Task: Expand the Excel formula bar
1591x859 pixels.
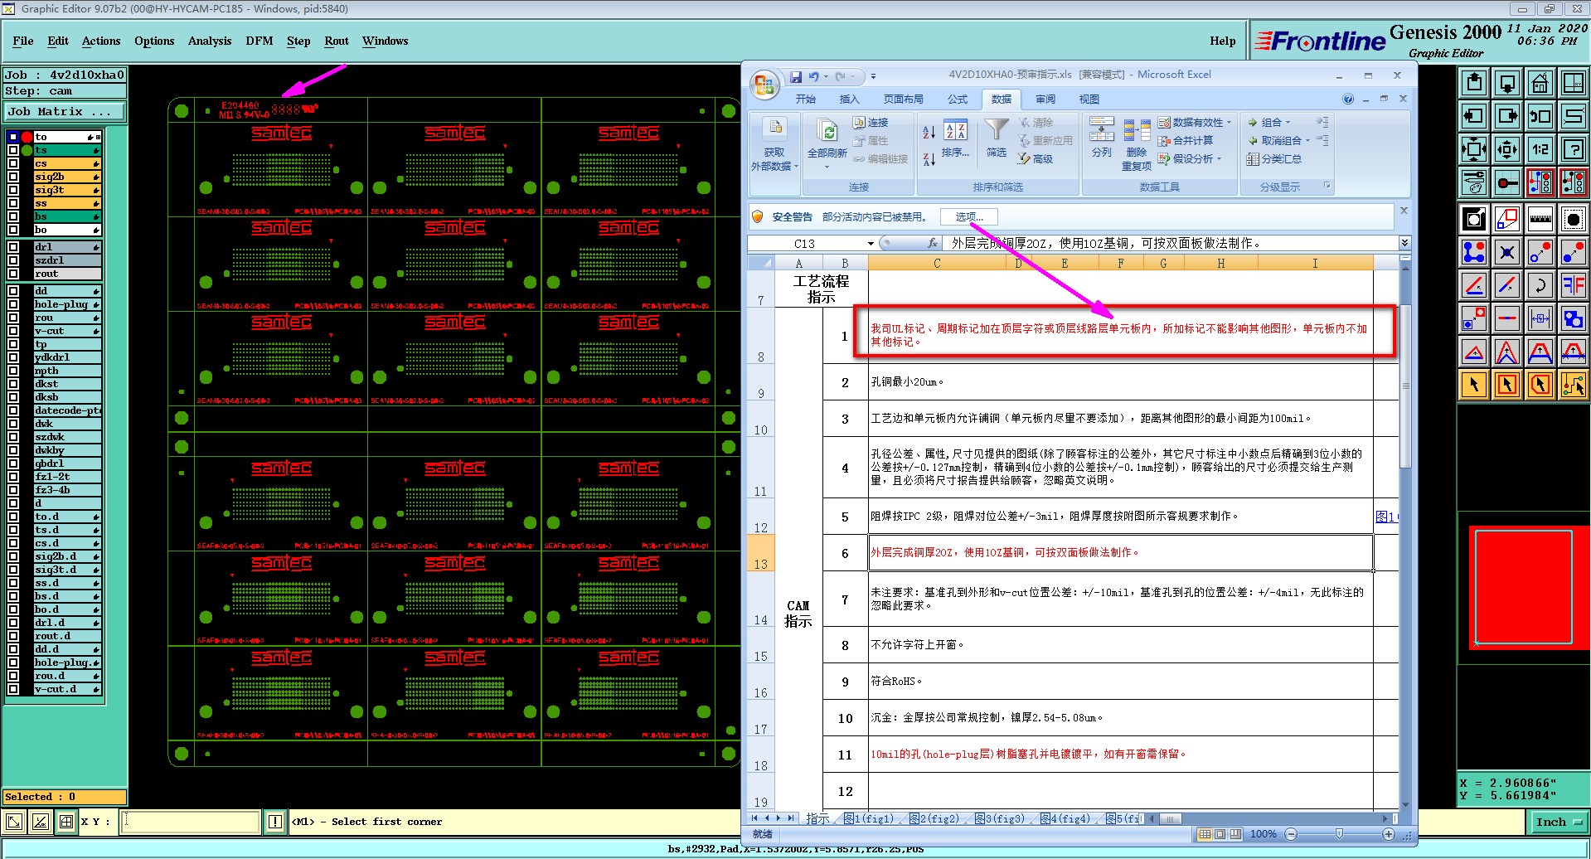Action: (1404, 243)
